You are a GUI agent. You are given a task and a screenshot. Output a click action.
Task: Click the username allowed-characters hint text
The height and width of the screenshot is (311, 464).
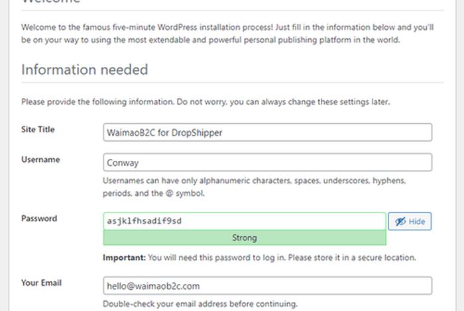pos(254,187)
